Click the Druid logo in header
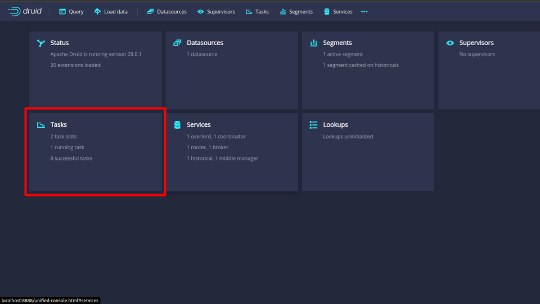 click(25, 11)
